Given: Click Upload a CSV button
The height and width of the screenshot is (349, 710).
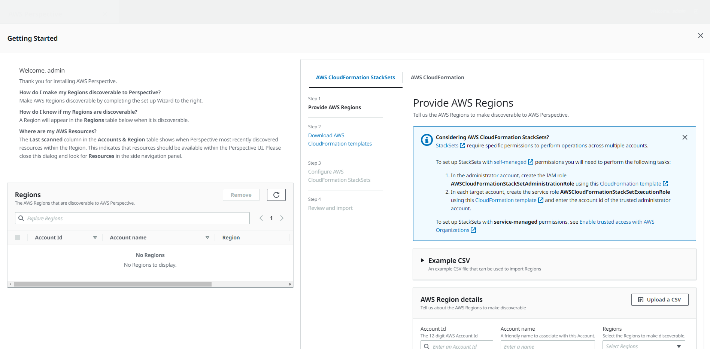Looking at the screenshot, I should click(660, 300).
